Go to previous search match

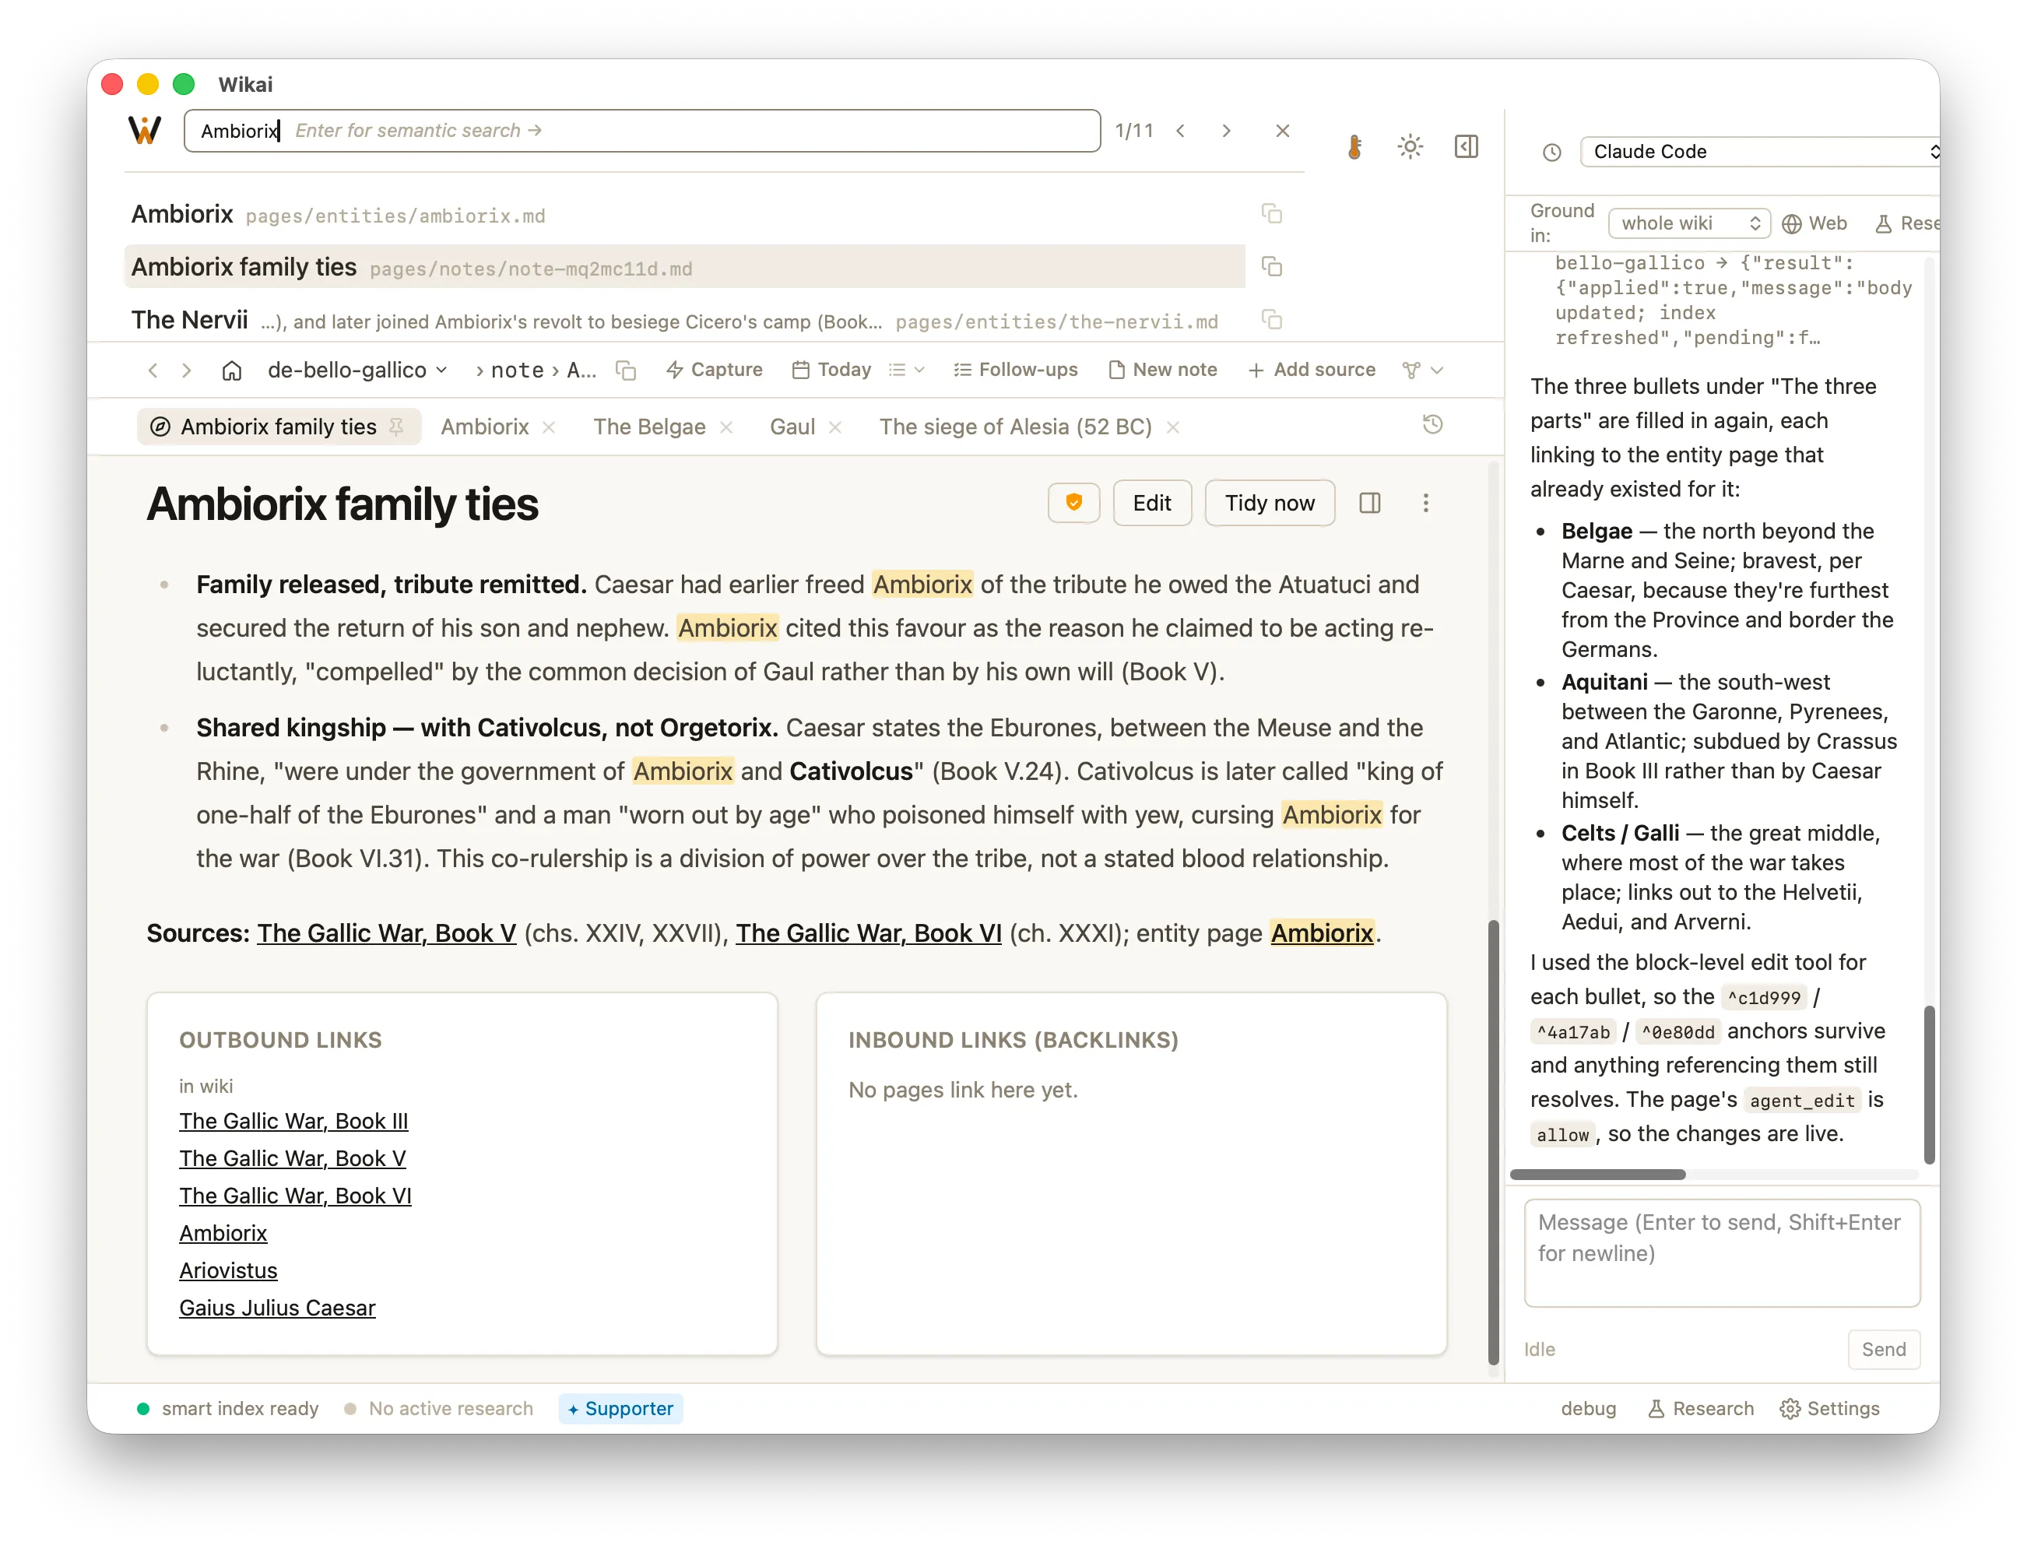1181,131
